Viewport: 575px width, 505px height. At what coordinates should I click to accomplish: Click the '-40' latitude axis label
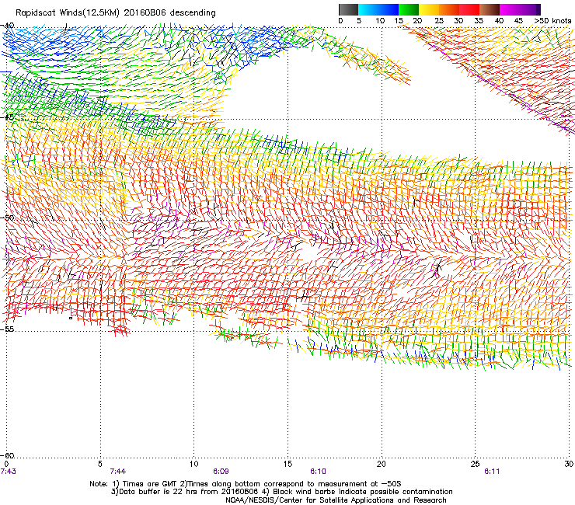point(7,26)
